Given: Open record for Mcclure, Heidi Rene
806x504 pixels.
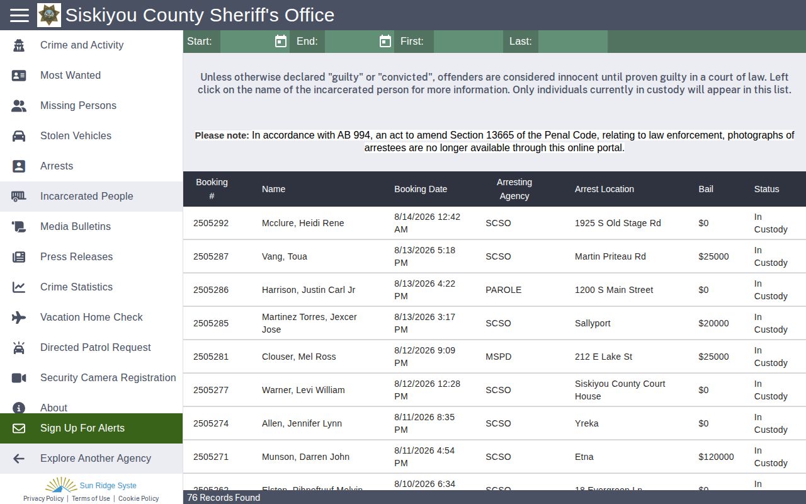Looking at the screenshot, I should coord(303,223).
